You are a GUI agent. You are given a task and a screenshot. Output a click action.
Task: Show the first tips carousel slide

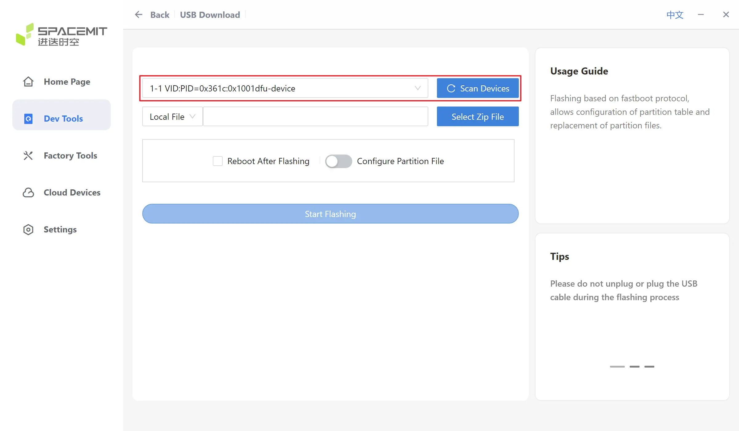(x=617, y=366)
